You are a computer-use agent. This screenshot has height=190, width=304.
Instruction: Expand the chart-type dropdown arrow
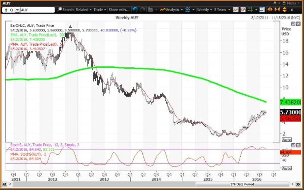[194, 10]
